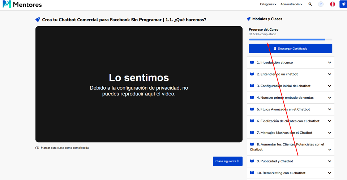Click the blocked video player area
Screen dimensions: 347x180
tap(139, 84)
